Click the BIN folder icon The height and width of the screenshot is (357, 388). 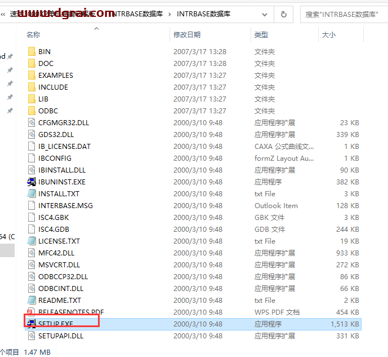pos(32,51)
